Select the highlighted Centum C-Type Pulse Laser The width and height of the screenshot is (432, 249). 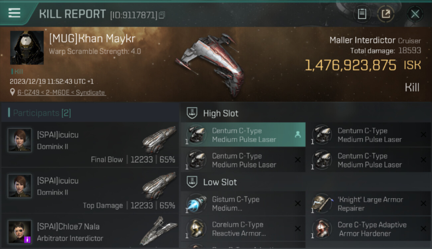pyautogui.click(x=243, y=135)
